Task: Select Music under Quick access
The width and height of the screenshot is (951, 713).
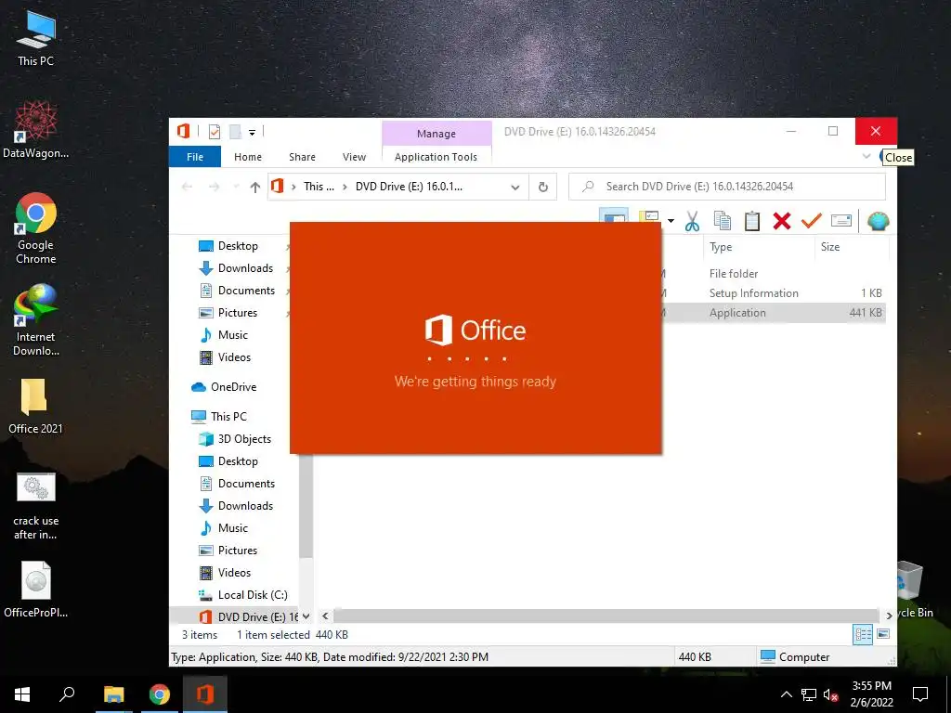Action: coord(232,334)
